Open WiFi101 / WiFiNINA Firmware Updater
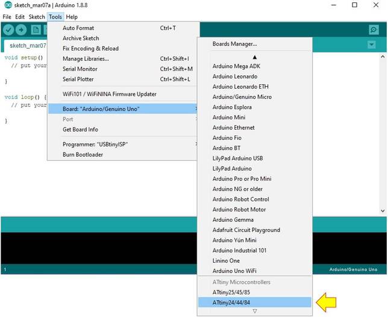This screenshot has height=317, width=388. 122,94
